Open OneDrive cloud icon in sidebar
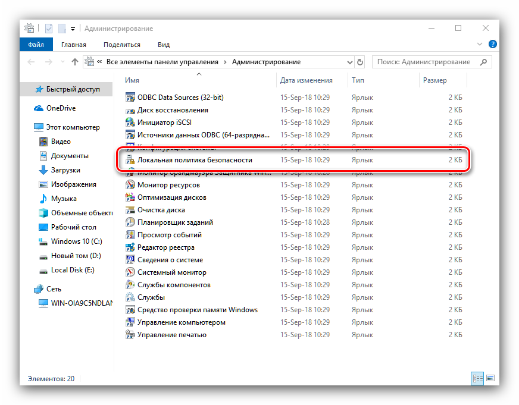The height and width of the screenshot is (405, 519). (x=39, y=108)
